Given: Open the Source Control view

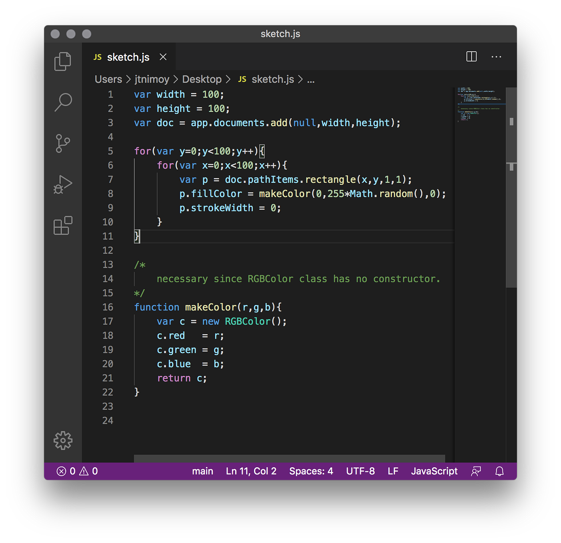Looking at the screenshot, I should pyautogui.click(x=63, y=143).
